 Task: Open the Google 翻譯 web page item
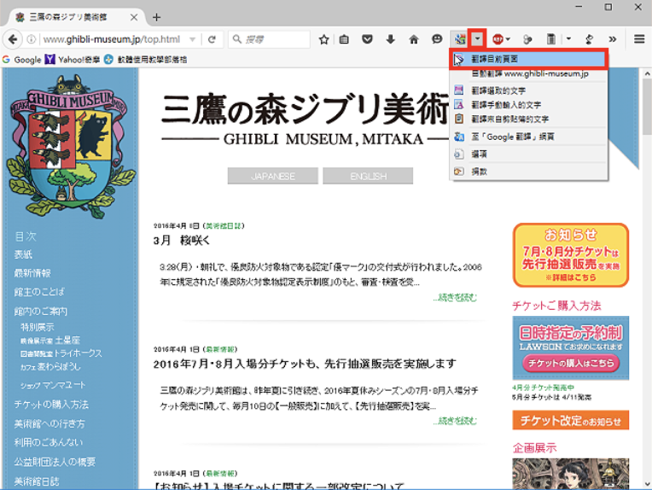click(529, 137)
